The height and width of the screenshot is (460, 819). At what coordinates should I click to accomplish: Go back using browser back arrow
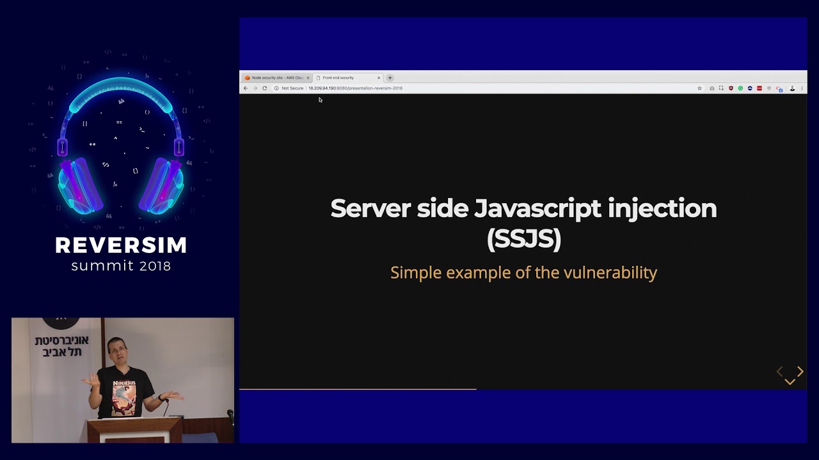point(246,88)
